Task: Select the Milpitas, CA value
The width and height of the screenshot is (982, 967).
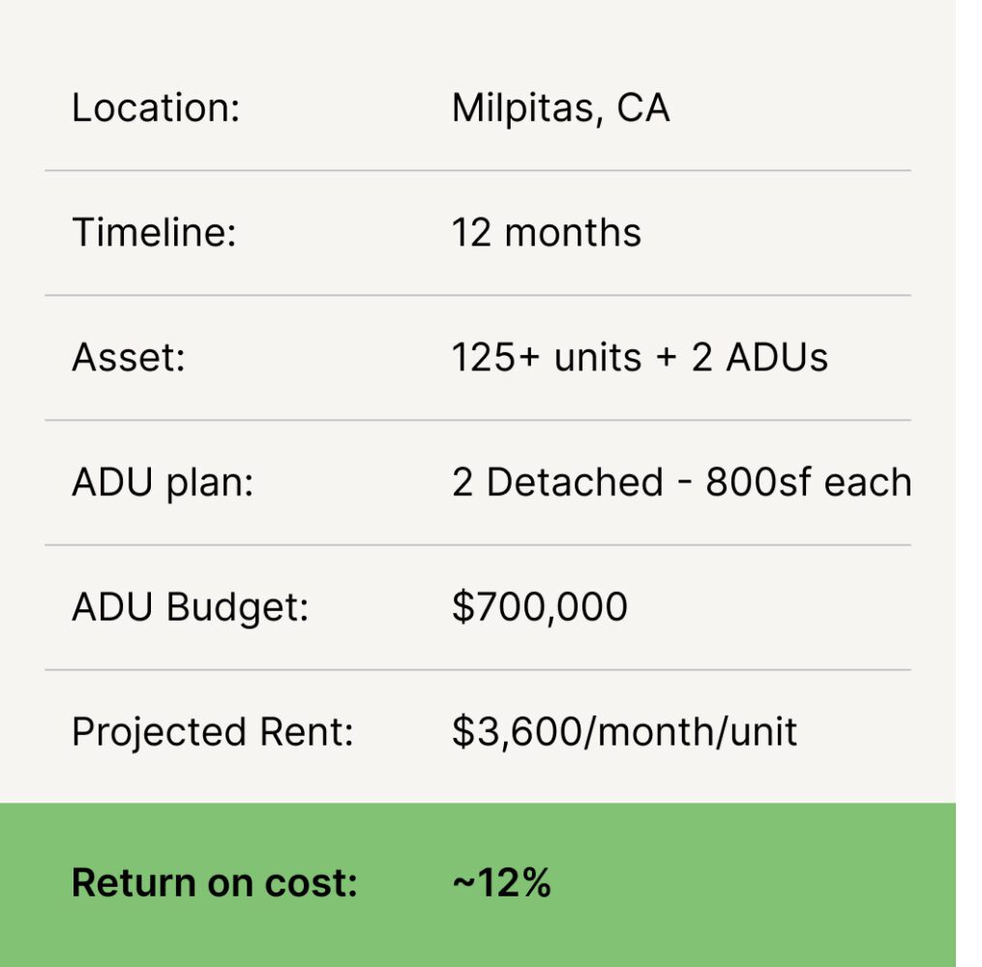Action: [560, 108]
